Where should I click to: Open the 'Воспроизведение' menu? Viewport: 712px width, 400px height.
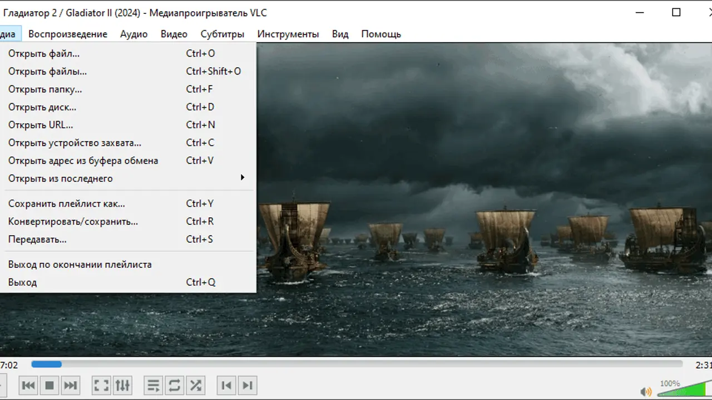pos(67,34)
